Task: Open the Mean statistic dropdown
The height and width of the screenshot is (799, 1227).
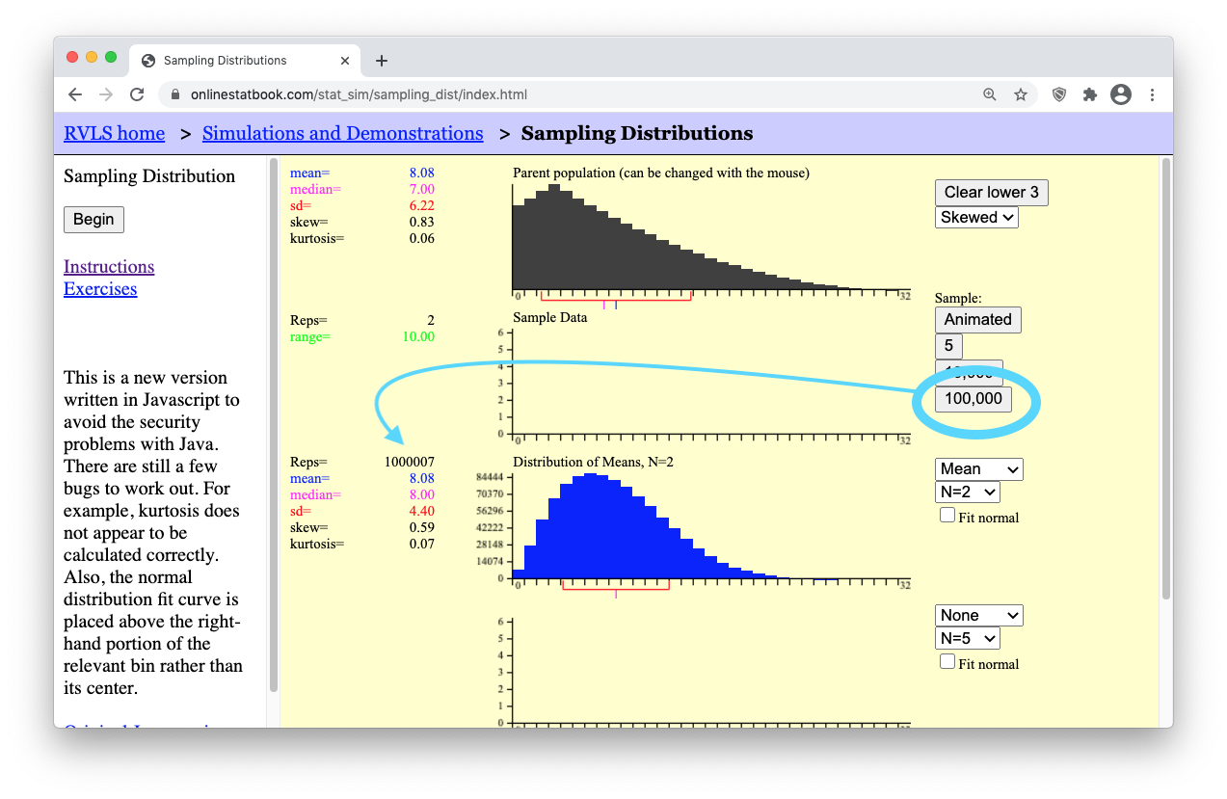Action: point(978,469)
